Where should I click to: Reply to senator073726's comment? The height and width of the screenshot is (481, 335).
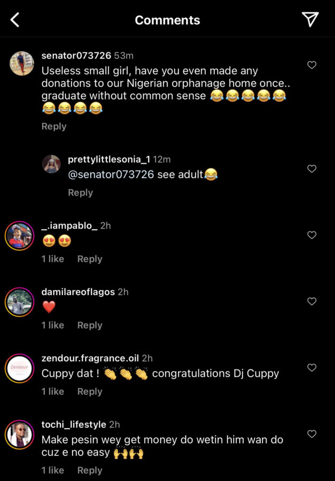pyautogui.click(x=54, y=127)
